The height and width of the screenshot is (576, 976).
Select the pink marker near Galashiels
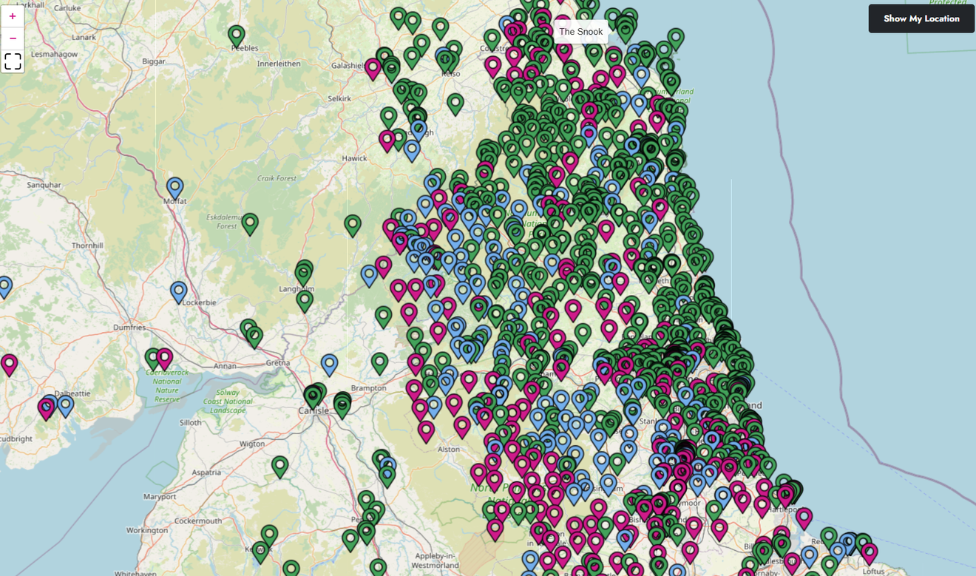pyautogui.click(x=373, y=69)
